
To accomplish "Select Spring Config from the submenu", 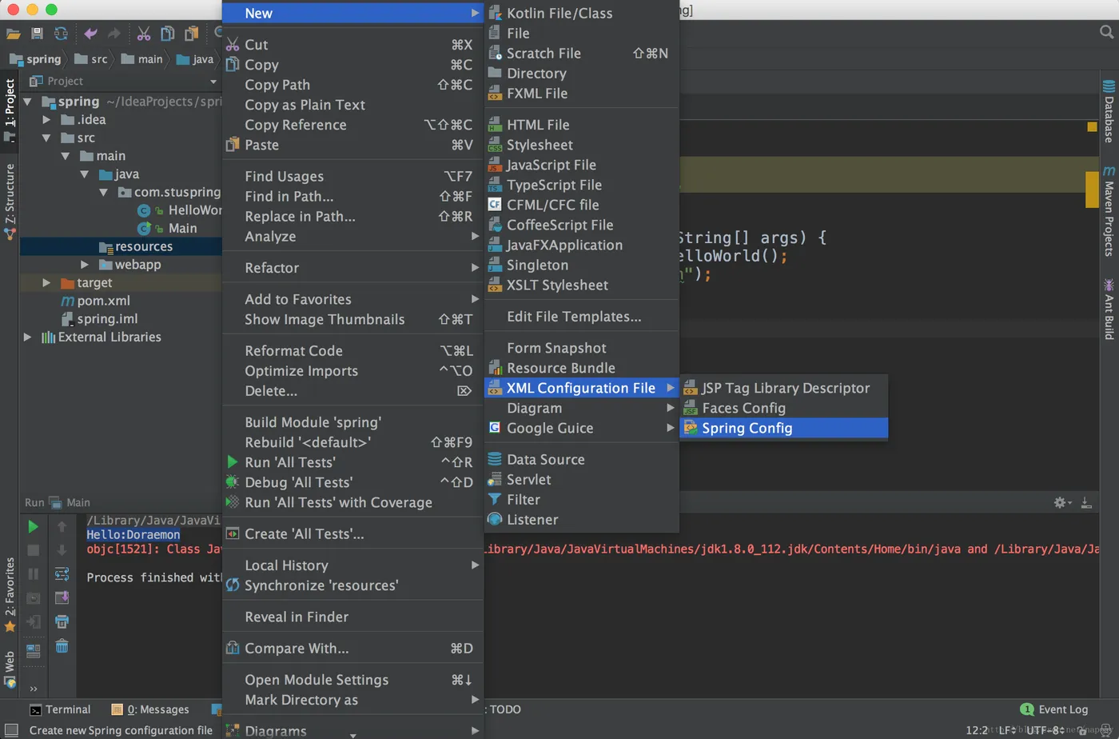I will pyautogui.click(x=783, y=428).
